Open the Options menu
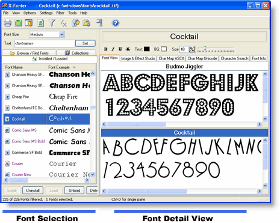Screen dimensions: 280x223 [x=30, y=13]
